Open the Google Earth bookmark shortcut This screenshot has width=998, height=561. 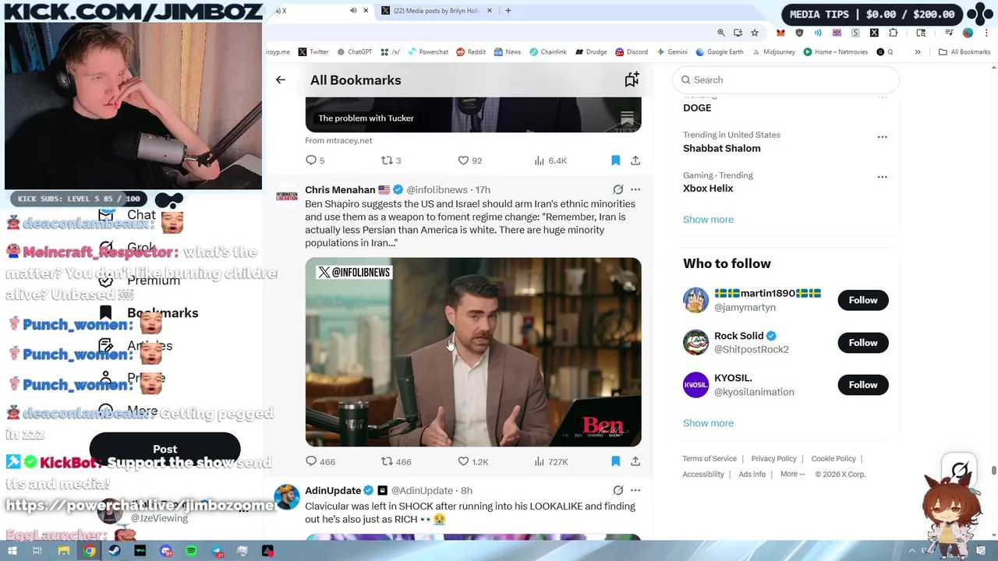click(720, 52)
